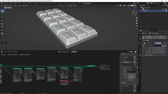Remove the GeometryNodes modifier
Image resolution: width=168 pixels, height=94 pixels.
click(164, 43)
